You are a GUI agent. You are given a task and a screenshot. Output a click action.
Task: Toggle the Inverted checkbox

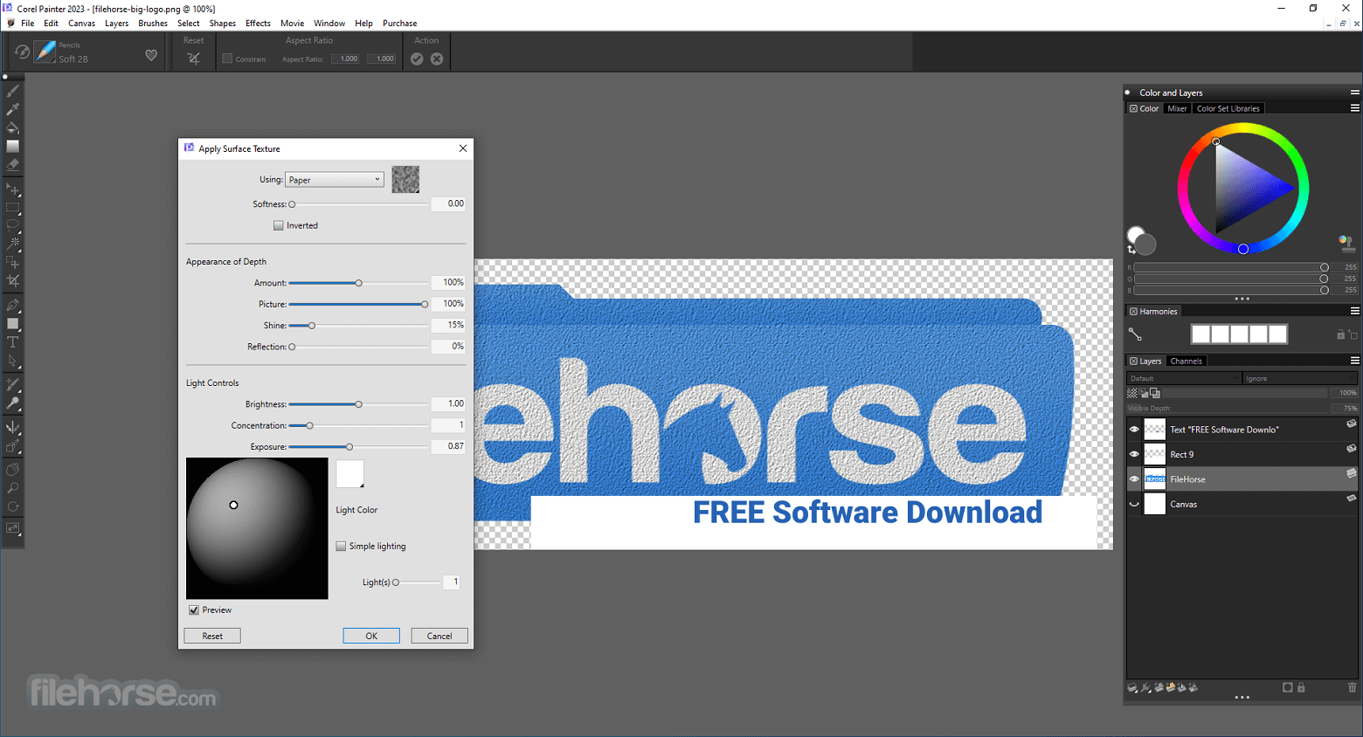pos(279,225)
